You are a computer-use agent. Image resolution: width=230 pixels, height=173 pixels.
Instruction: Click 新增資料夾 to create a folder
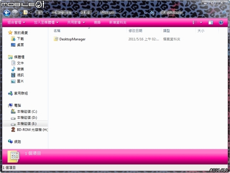[118, 22]
